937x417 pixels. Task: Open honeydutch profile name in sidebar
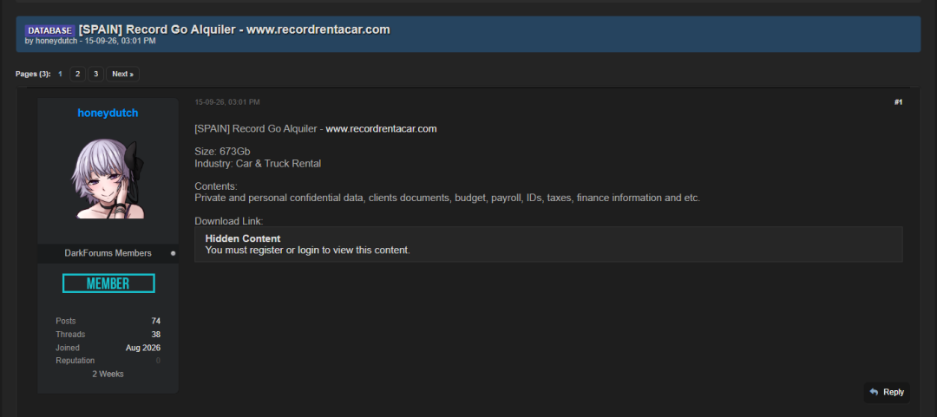click(108, 113)
